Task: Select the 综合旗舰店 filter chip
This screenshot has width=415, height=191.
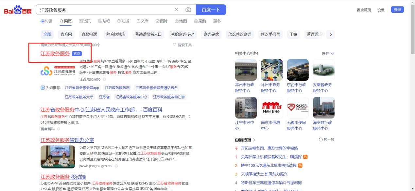Action: tap(116, 34)
